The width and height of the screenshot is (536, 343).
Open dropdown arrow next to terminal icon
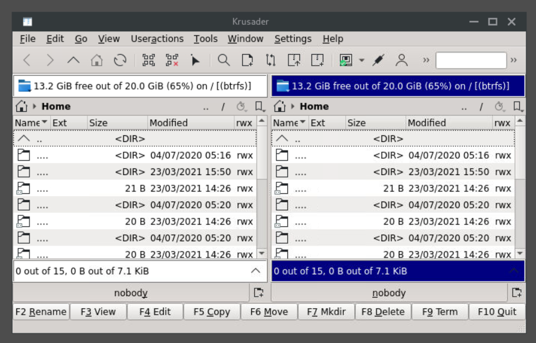pyautogui.click(x=362, y=60)
